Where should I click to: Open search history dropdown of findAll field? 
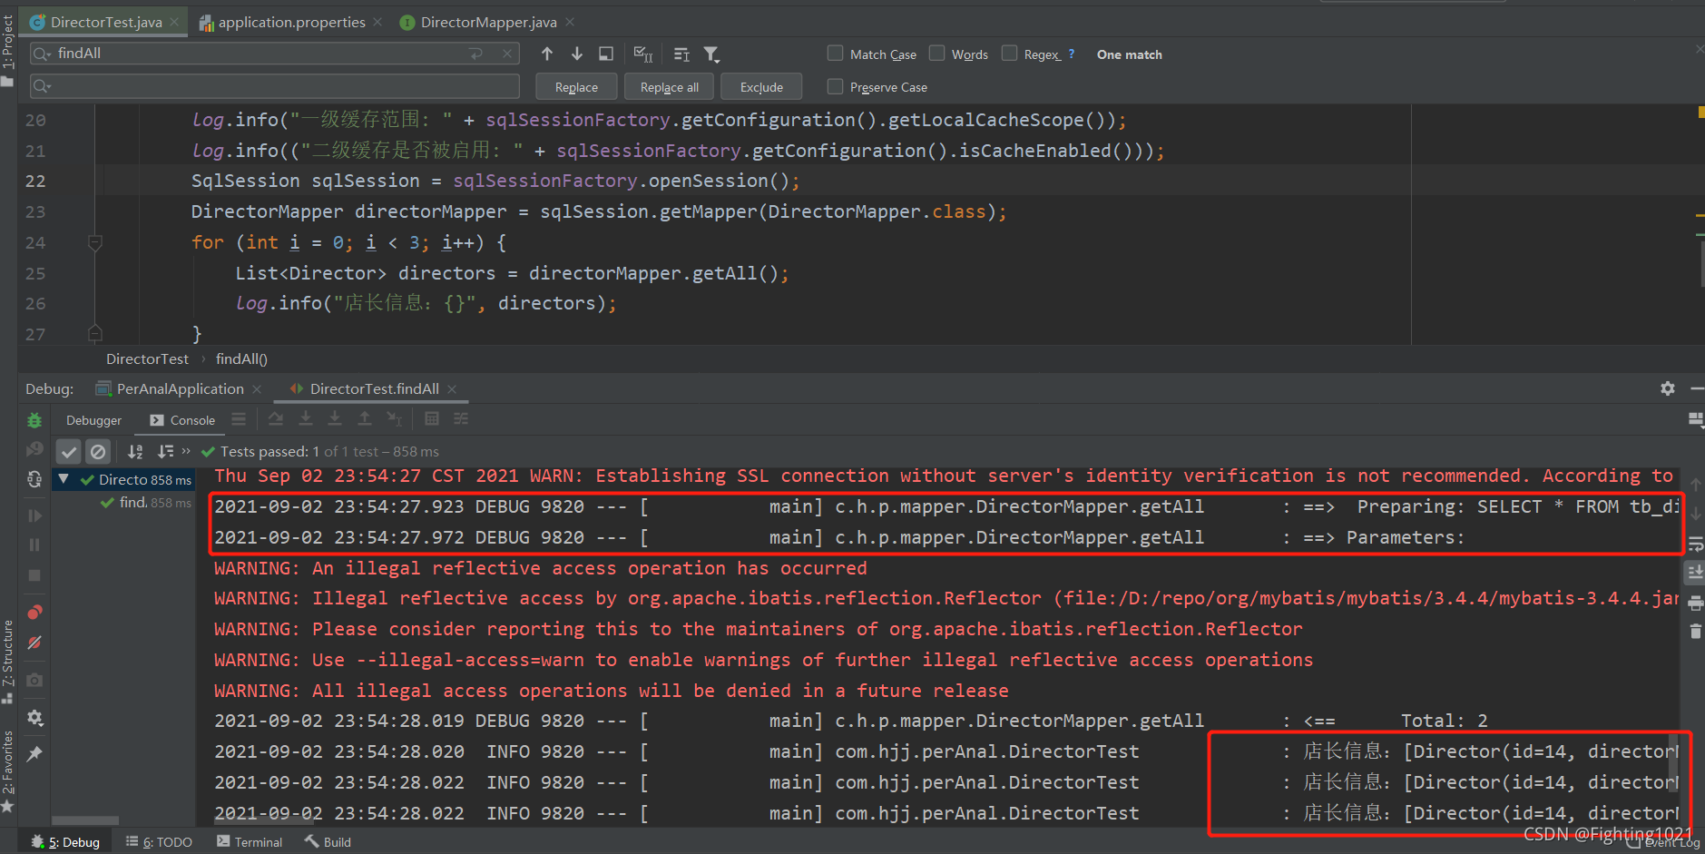(x=42, y=54)
